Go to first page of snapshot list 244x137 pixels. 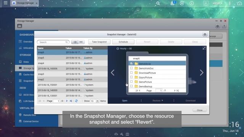40,101
